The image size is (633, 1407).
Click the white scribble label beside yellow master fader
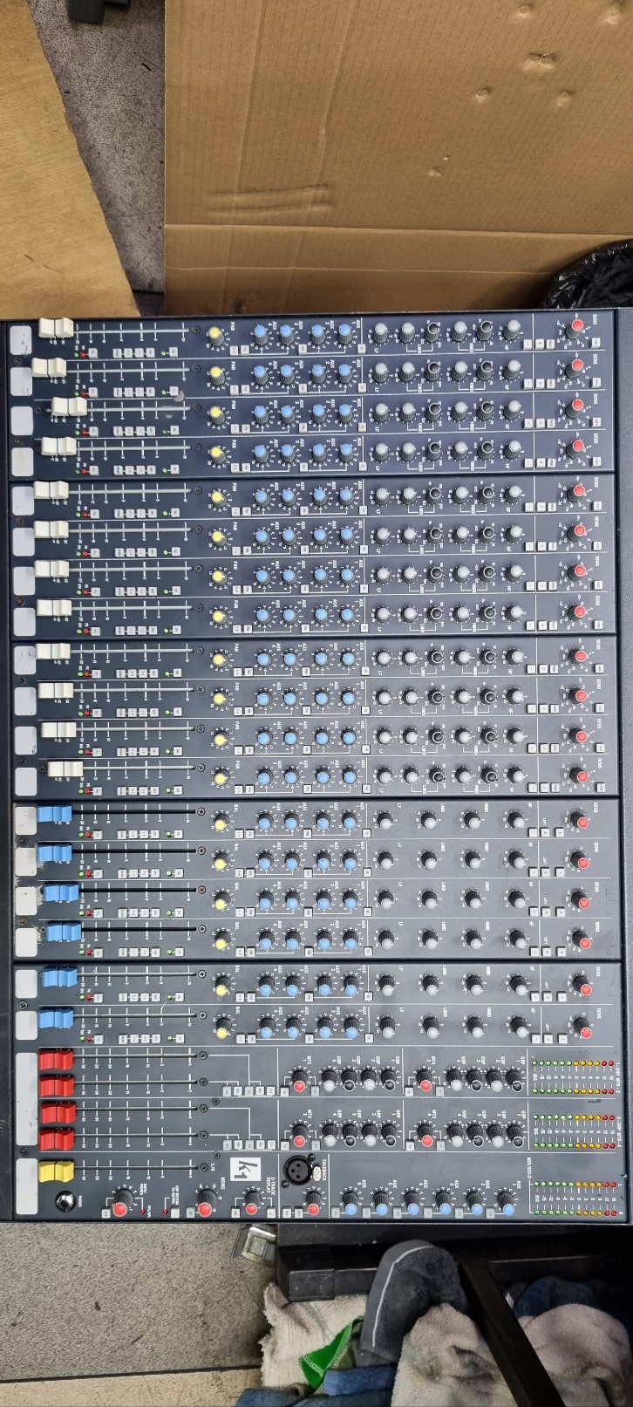26,1186
